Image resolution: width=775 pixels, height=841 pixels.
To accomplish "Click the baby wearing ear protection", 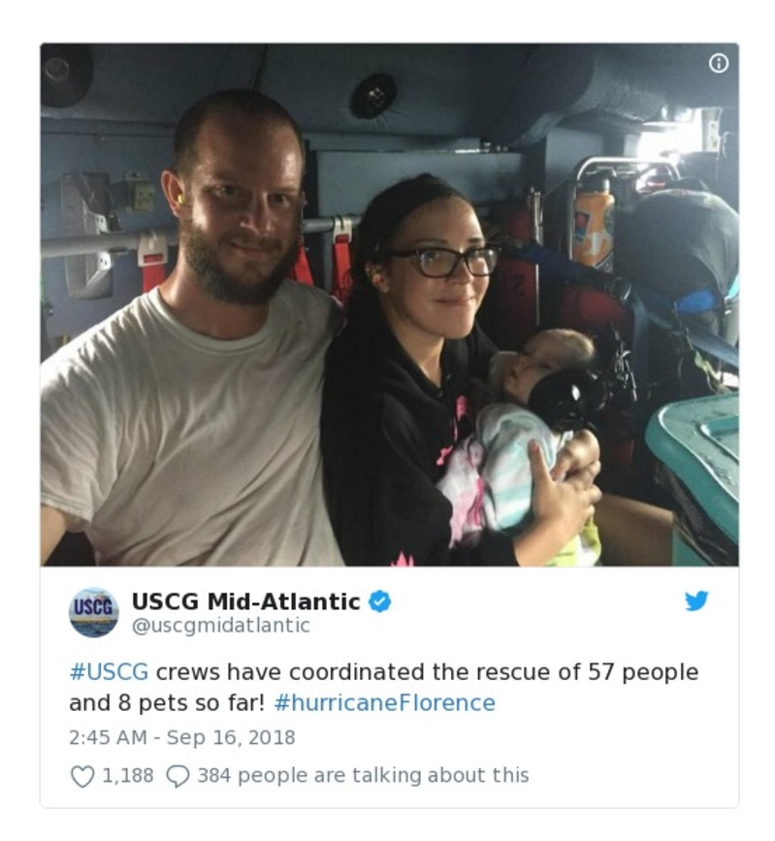I will point(531,429).
